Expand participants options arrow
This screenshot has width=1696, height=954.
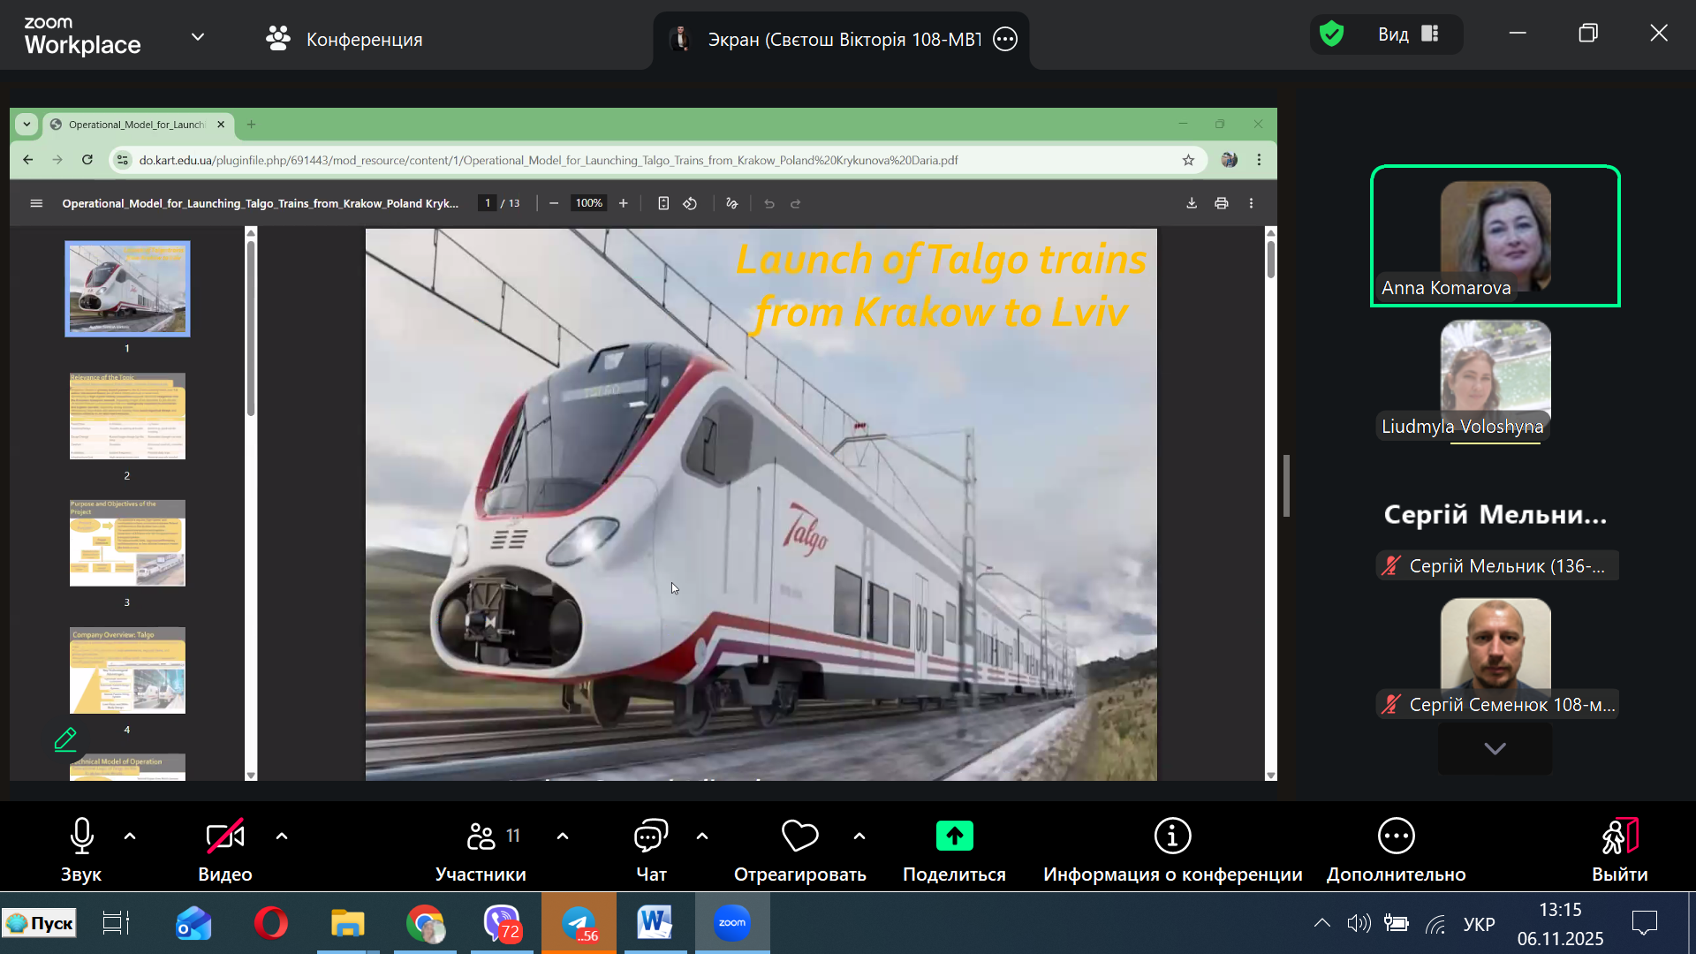[563, 836]
